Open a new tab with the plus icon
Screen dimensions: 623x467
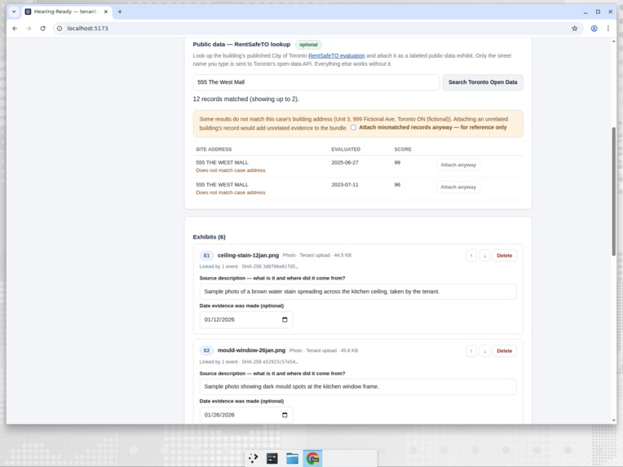click(120, 11)
